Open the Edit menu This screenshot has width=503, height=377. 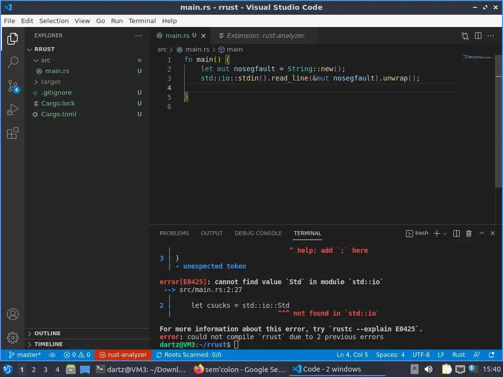tap(27, 21)
